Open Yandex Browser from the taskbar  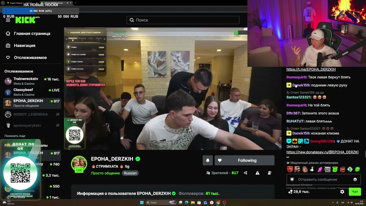212,203
